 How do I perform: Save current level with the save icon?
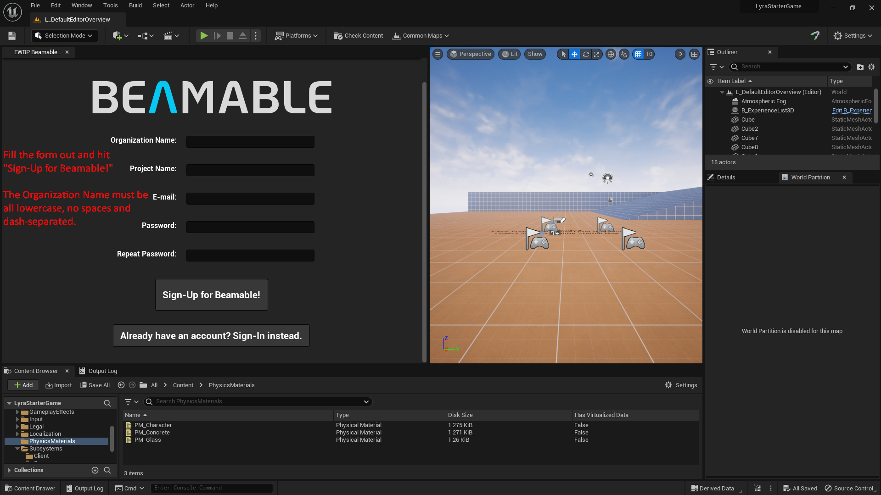pos(11,35)
